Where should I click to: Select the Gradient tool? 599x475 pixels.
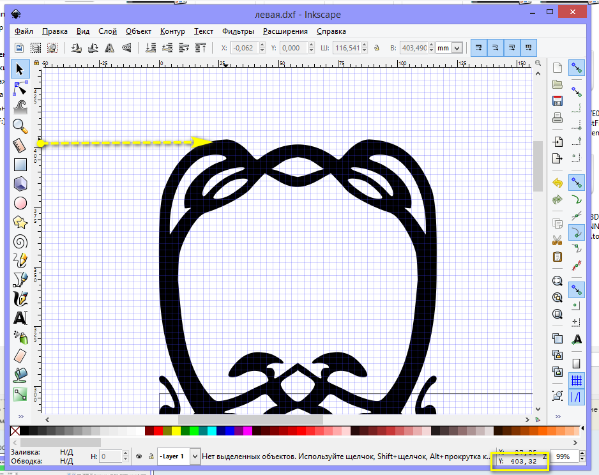(20, 395)
